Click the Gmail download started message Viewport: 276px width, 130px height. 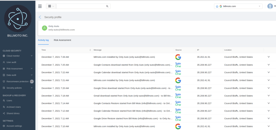click(133, 96)
